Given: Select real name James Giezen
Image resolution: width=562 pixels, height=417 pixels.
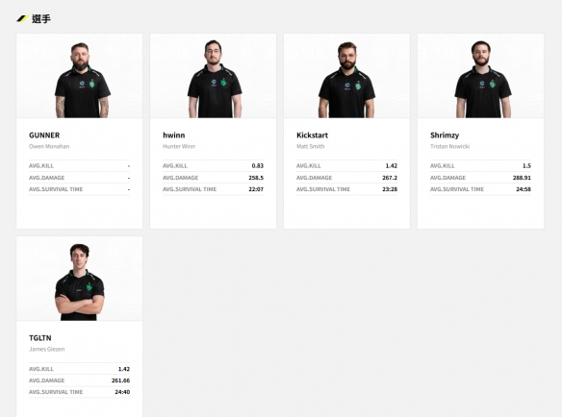Looking at the screenshot, I should click(47, 349).
